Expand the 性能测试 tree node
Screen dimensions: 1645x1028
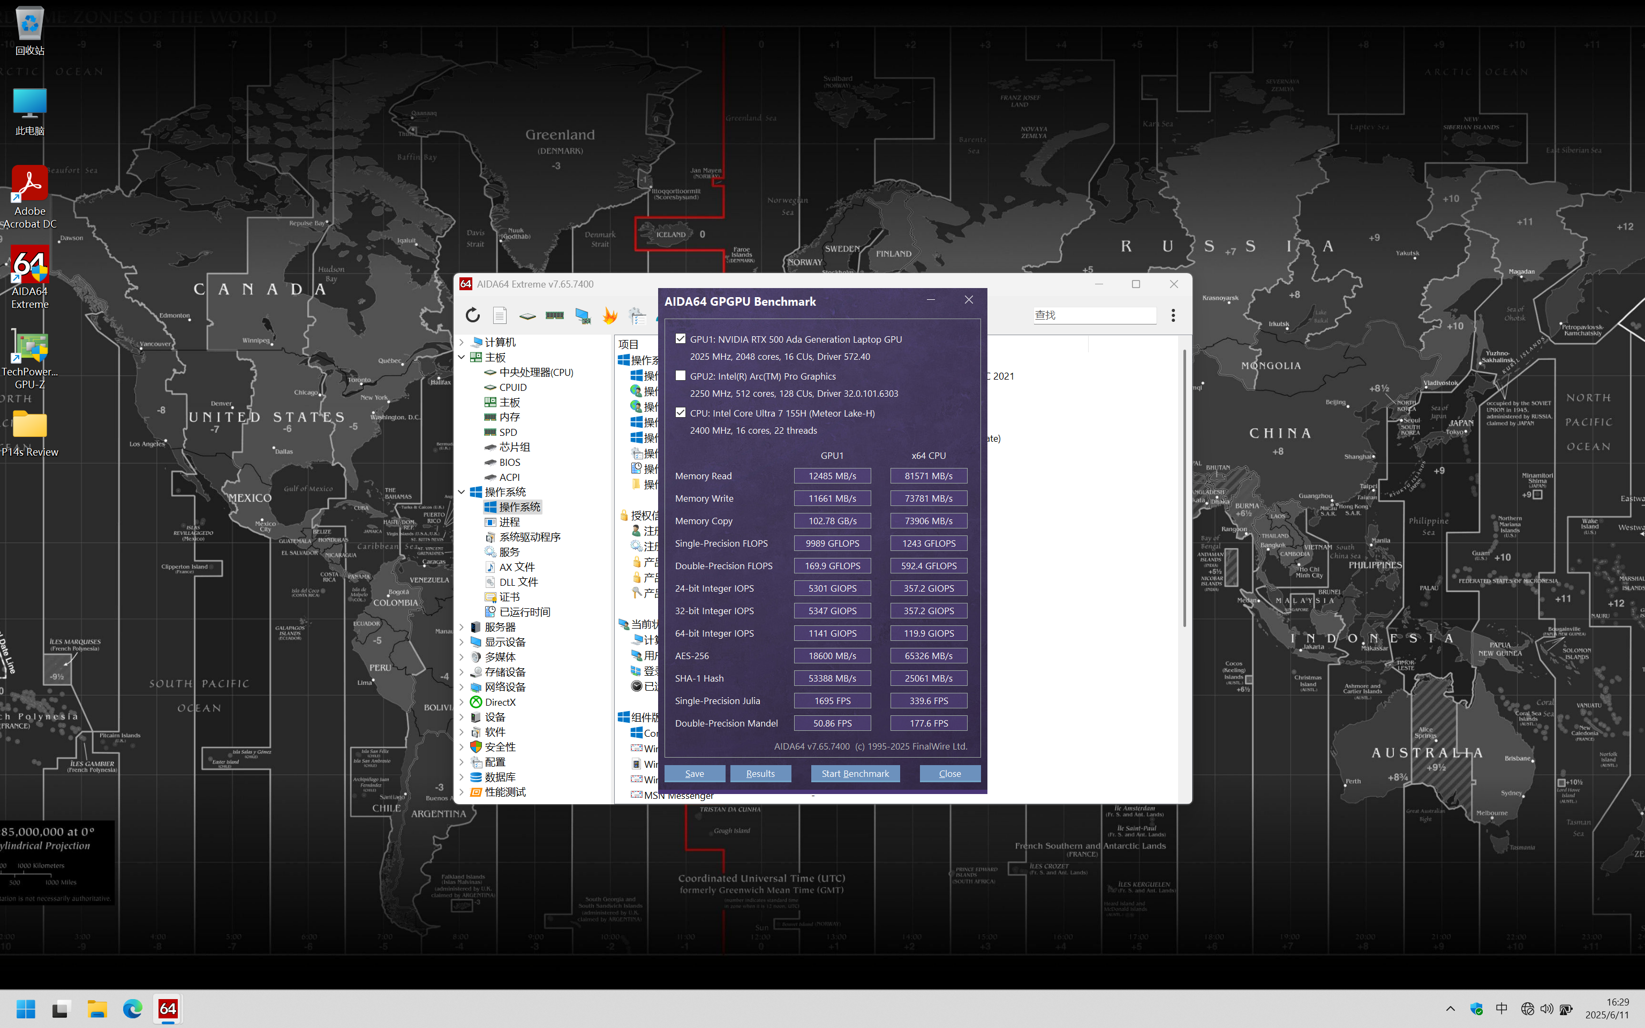pos(462,792)
